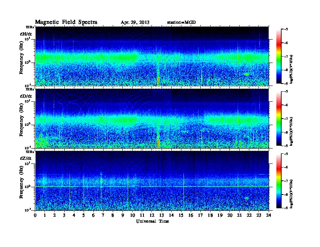Click the hour 1 tick label
320x247 pixels.
coord(45,216)
